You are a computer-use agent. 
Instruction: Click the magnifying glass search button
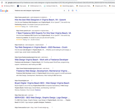tap(76, 11)
